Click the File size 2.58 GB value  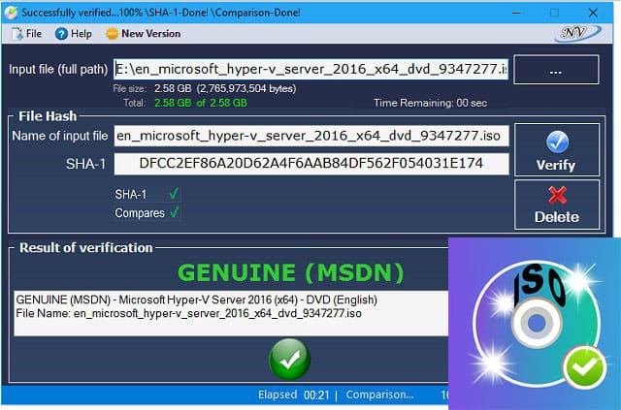click(x=225, y=88)
